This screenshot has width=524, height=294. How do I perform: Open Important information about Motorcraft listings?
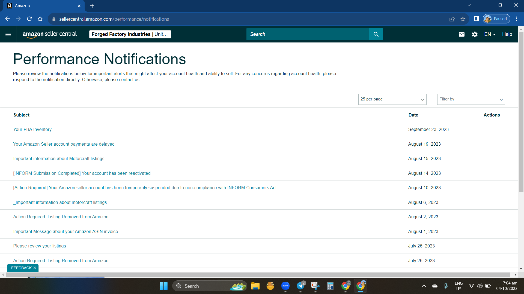click(59, 159)
